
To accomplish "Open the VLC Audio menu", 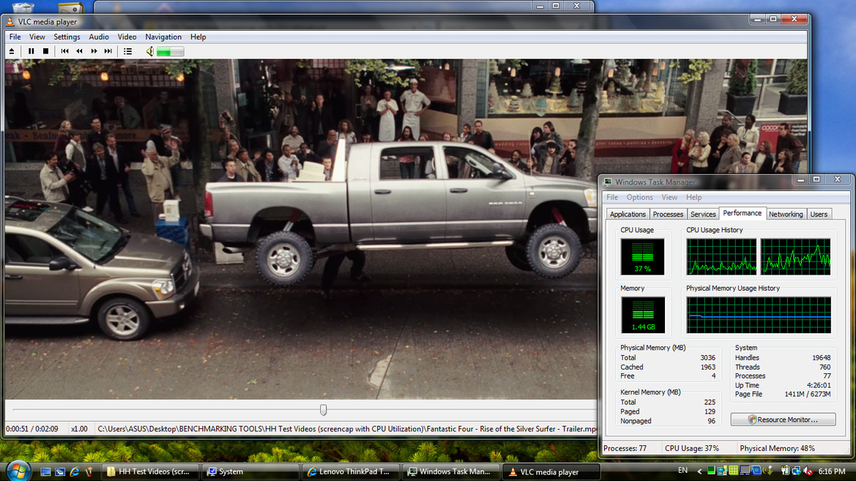I will point(99,37).
